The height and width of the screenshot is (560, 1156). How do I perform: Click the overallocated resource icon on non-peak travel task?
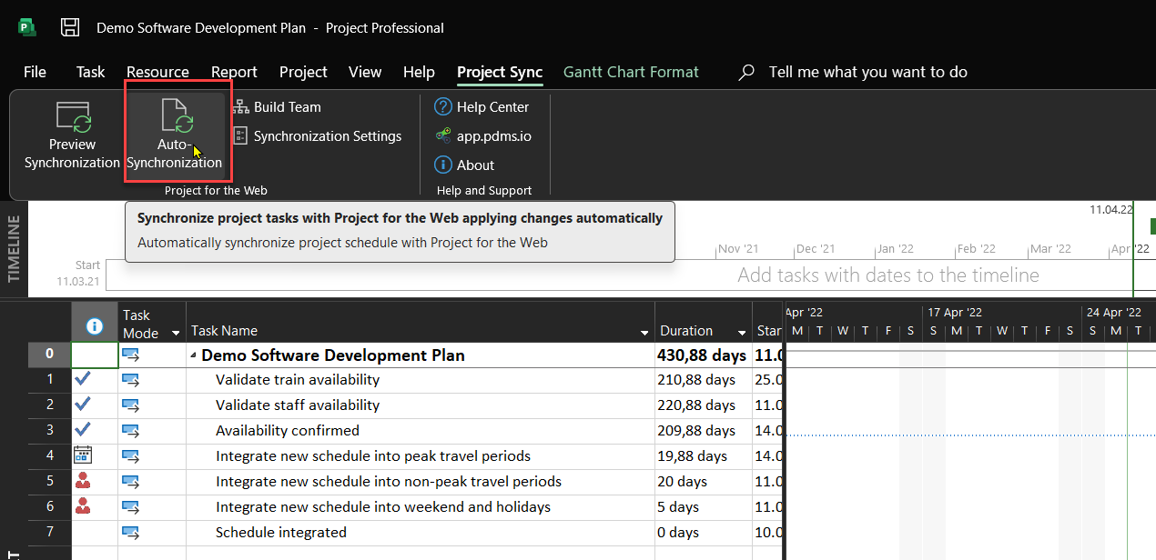[83, 480]
